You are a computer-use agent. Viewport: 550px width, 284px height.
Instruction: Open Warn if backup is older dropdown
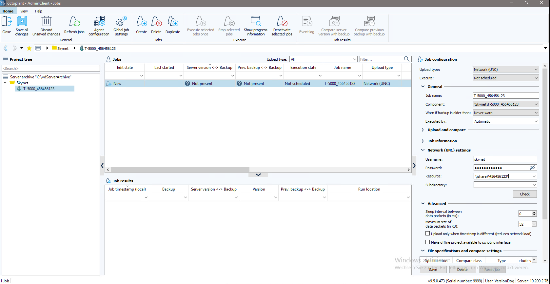tap(506, 113)
